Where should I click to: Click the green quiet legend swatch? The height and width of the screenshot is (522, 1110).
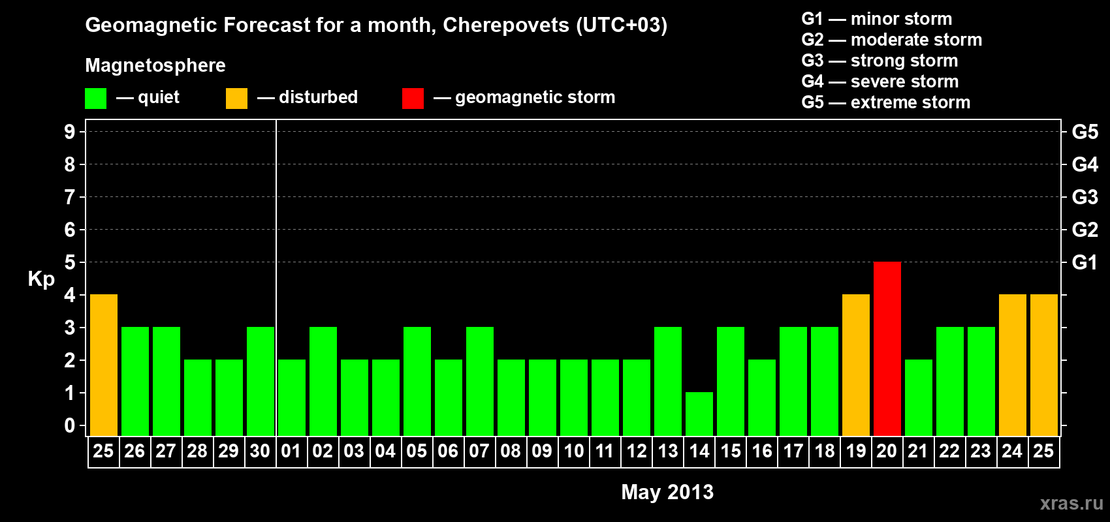point(95,98)
